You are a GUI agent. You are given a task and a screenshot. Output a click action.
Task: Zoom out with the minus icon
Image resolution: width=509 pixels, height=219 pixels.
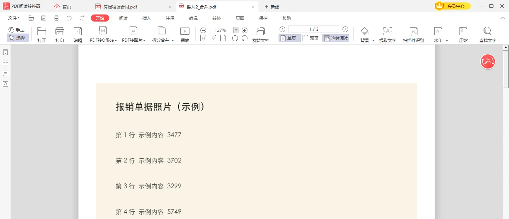(203, 30)
